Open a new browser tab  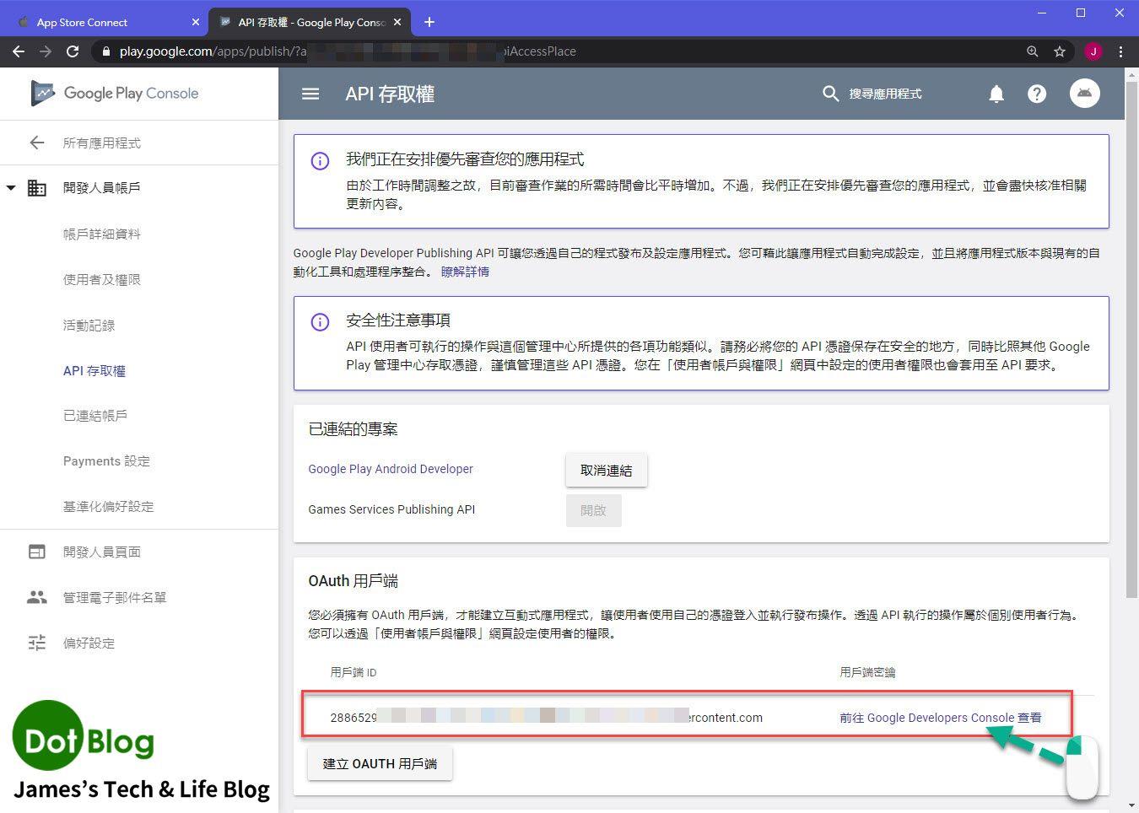click(x=429, y=22)
